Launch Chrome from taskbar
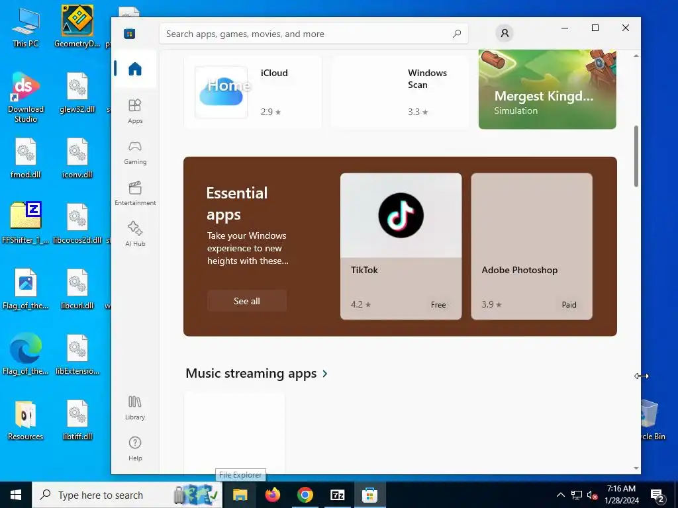678x508 pixels. tap(305, 495)
